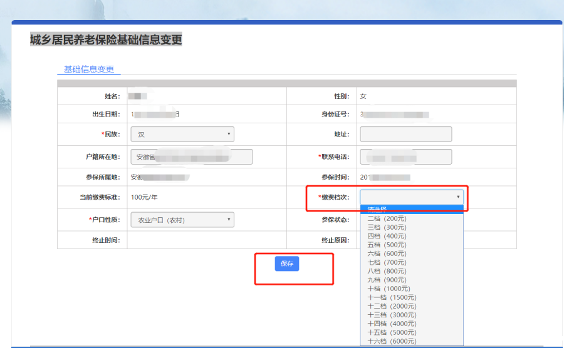564x348 pixels.
Task: Choose 十二档（2000元）tier
Action: (x=392, y=306)
